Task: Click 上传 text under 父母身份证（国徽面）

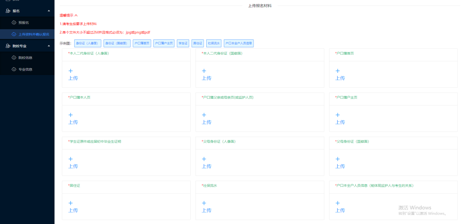Action: point(340,166)
